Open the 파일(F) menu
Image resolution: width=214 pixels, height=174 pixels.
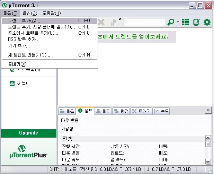click(x=10, y=14)
